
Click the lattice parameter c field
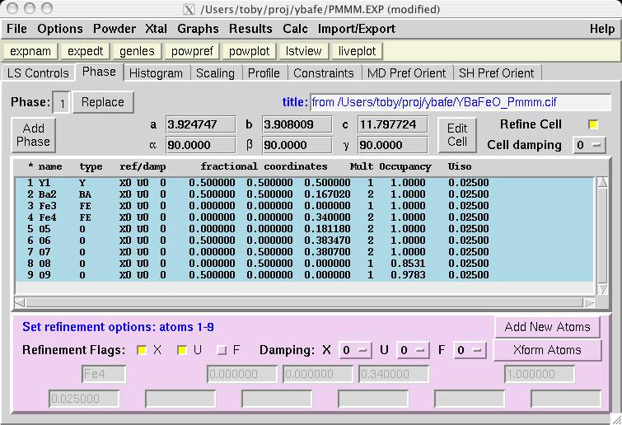(x=393, y=124)
